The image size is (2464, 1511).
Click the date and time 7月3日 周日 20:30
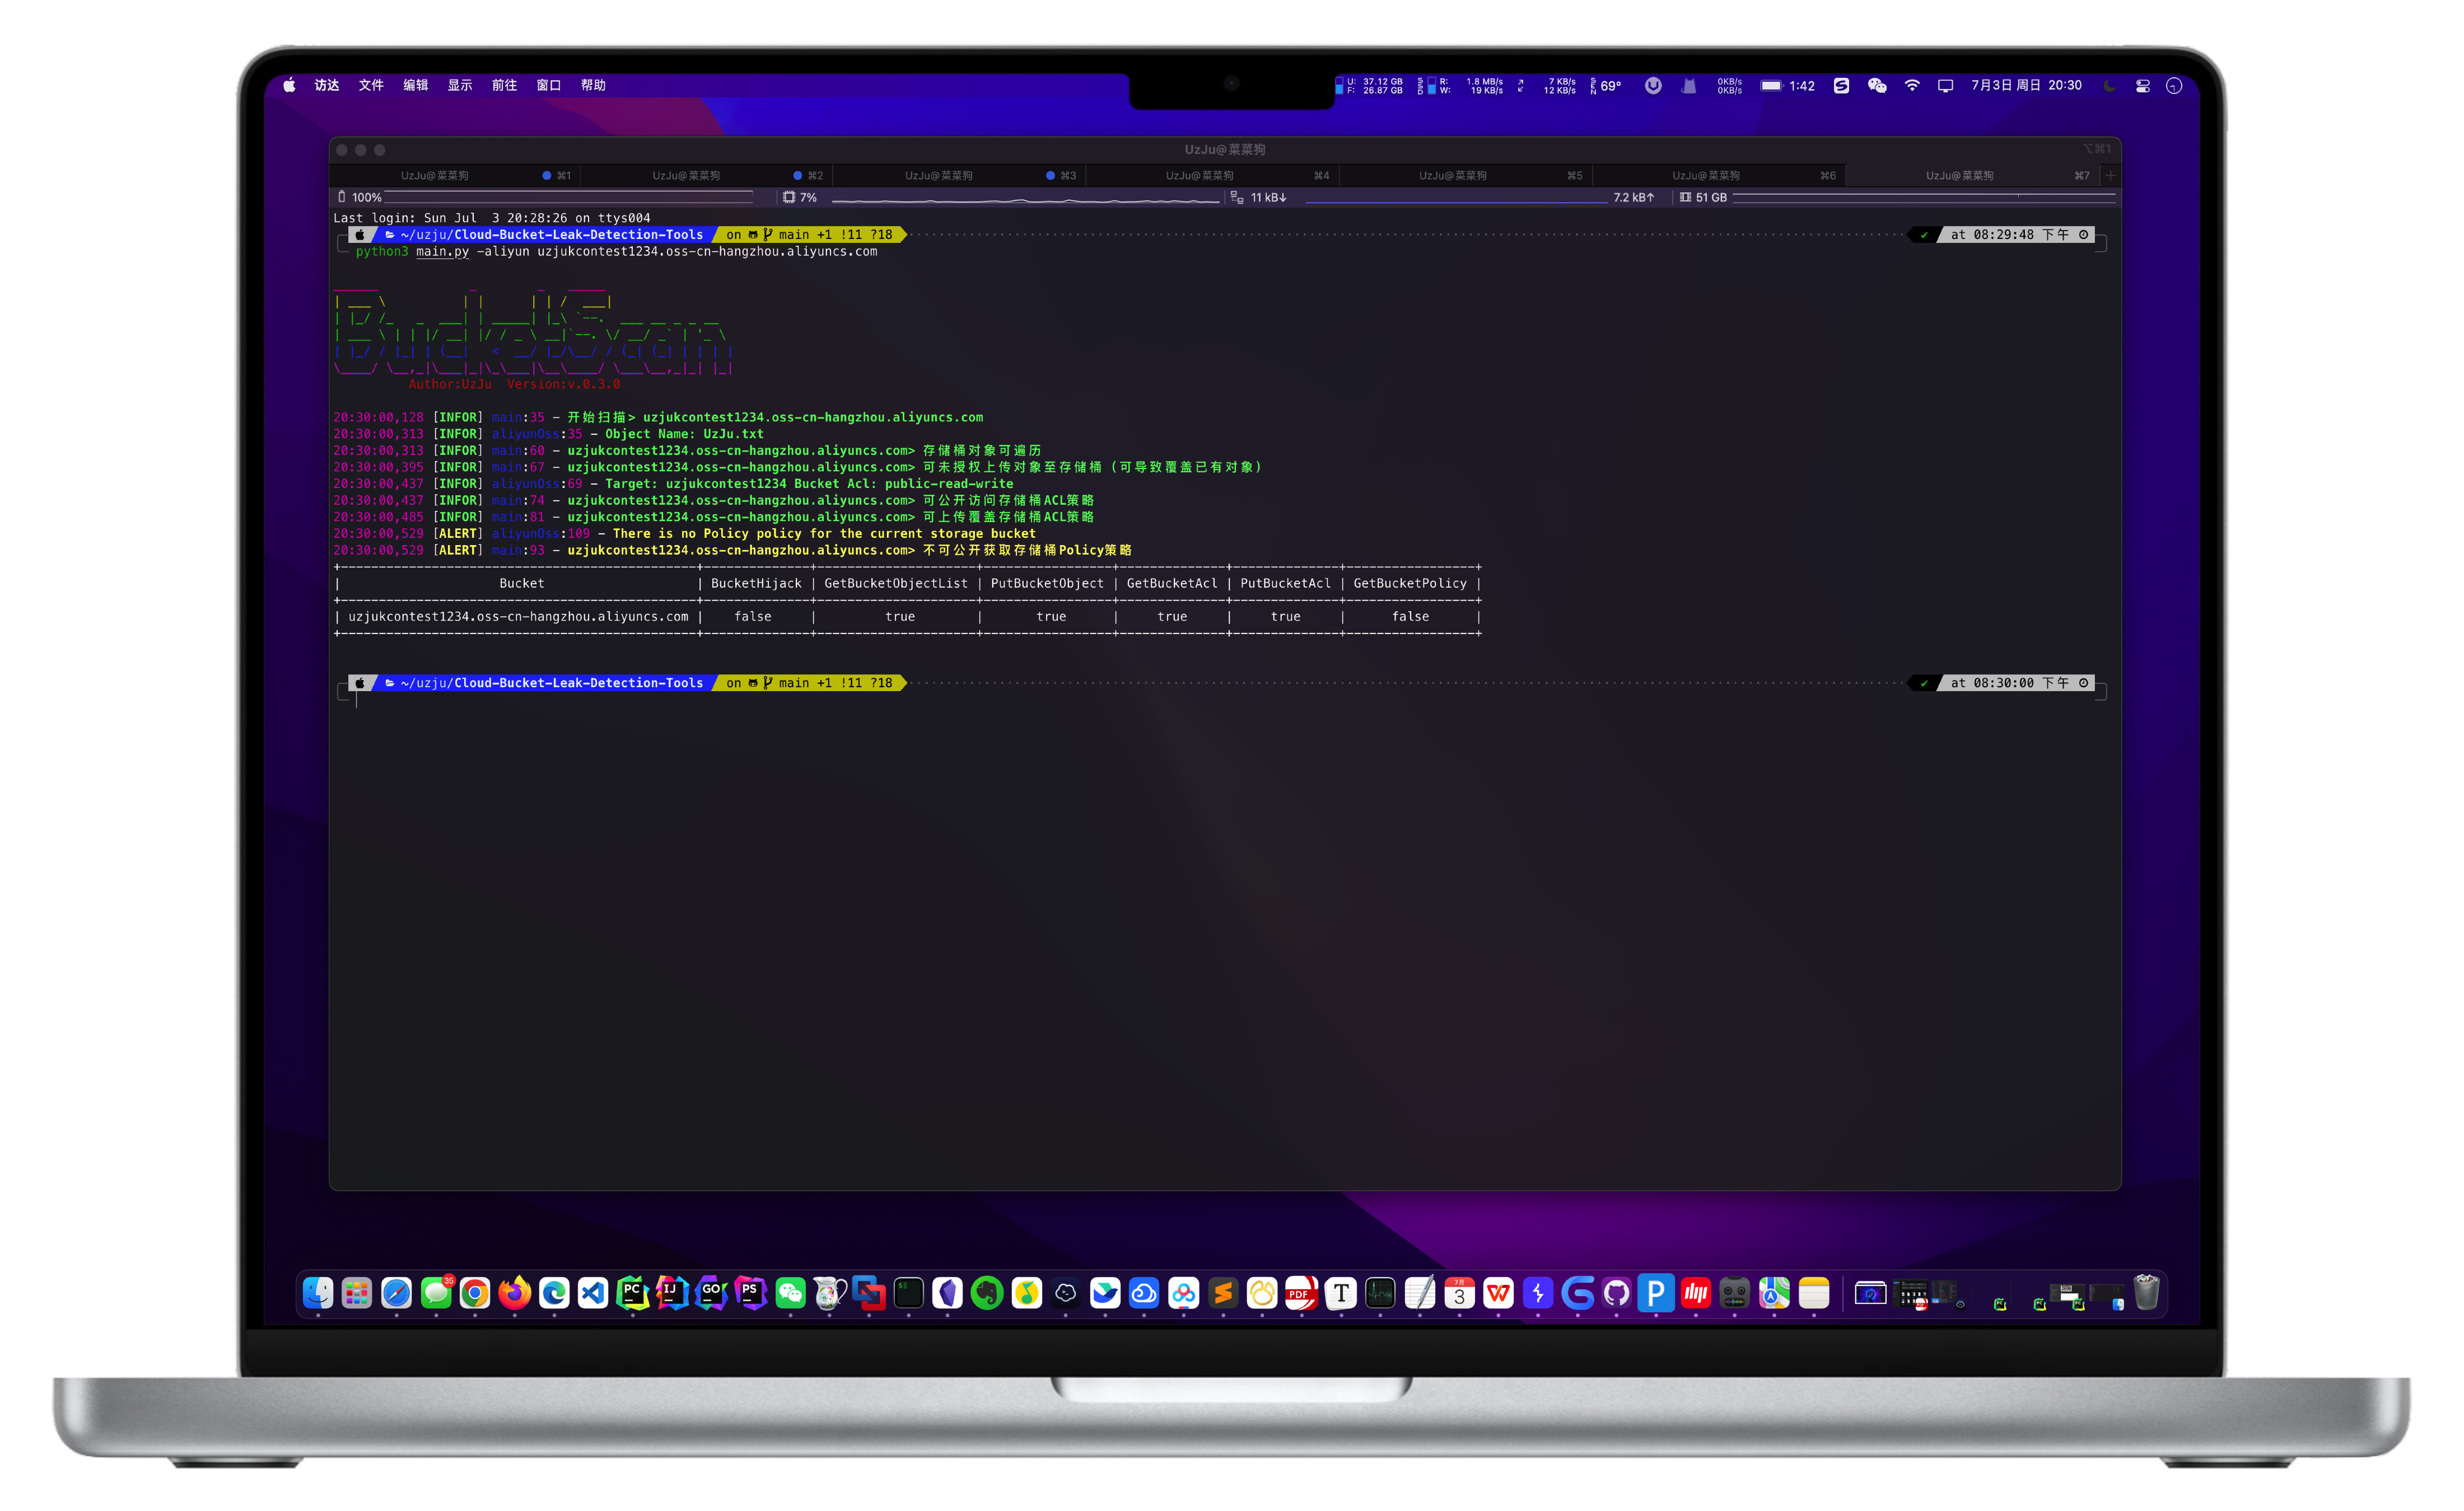click(x=2026, y=86)
